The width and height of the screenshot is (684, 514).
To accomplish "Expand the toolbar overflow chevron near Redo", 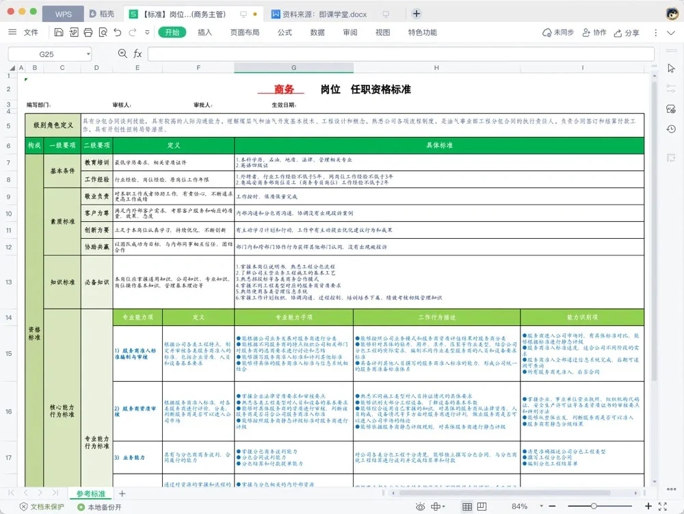I will coord(148,32).
